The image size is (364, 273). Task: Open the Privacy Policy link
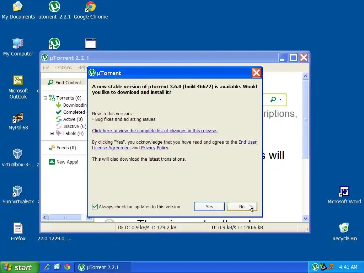(155, 148)
